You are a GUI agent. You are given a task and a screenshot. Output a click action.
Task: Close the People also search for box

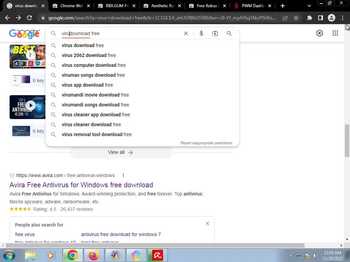207,223
